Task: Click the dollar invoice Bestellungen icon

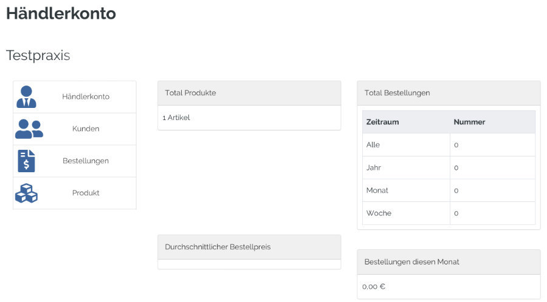Action: click(26, 161)
